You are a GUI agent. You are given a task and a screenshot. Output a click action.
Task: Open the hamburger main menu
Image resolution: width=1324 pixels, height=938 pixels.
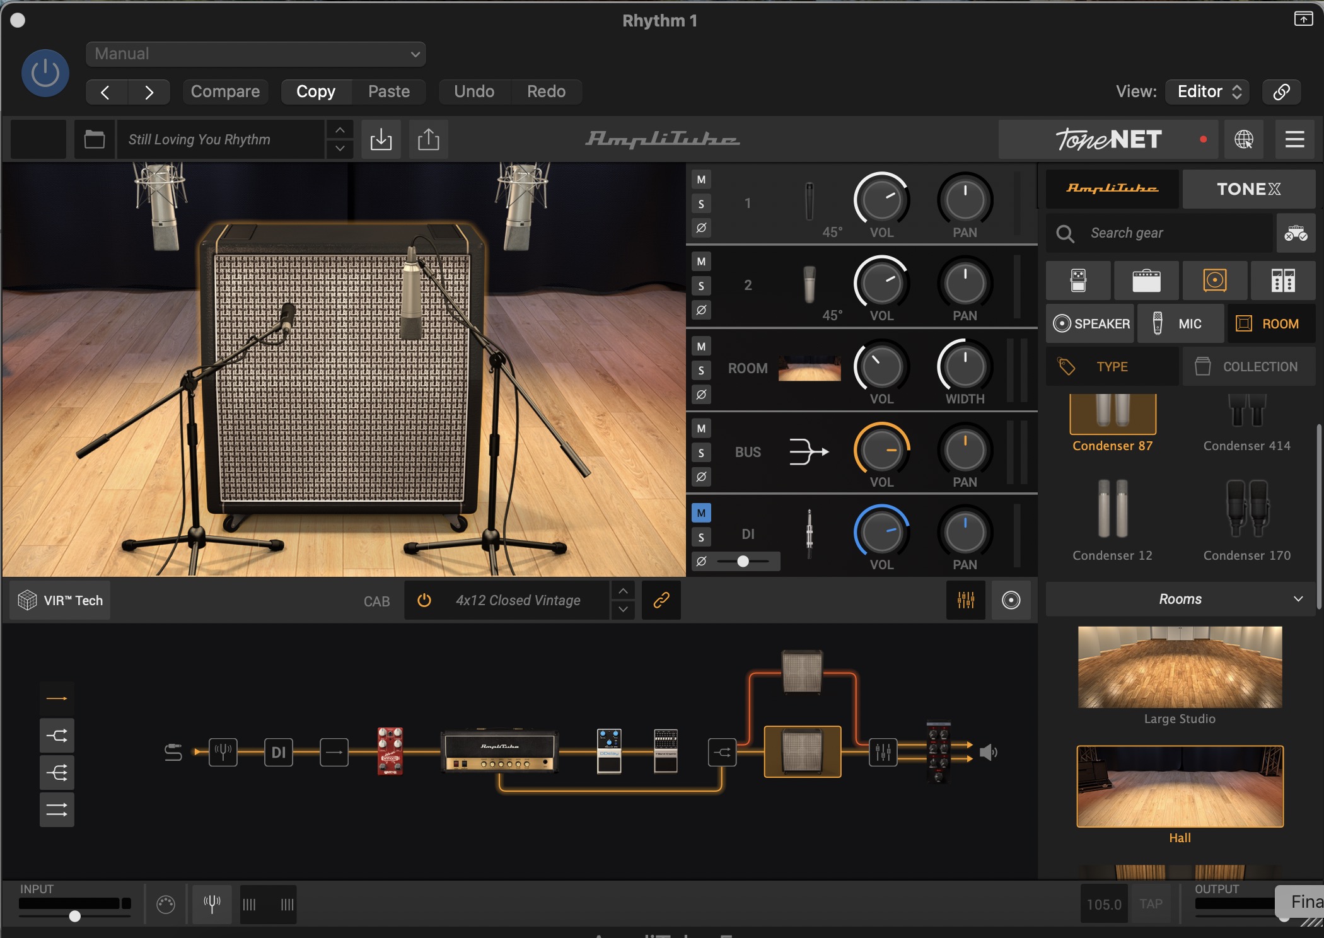point(1295,139)
